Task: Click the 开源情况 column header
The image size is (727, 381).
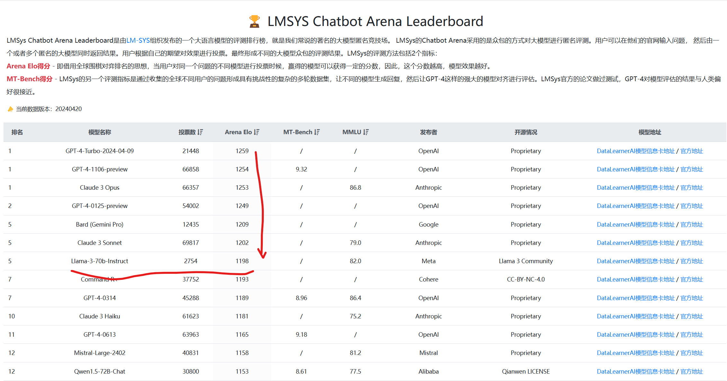Action: (x=526, y=132)
